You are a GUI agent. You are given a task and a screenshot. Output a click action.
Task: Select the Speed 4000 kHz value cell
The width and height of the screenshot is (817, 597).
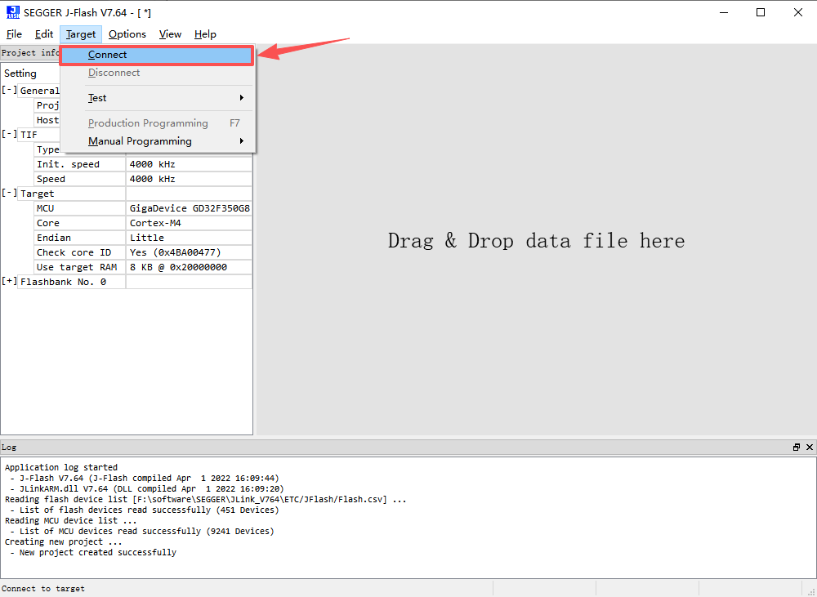[x=190, y=179]
